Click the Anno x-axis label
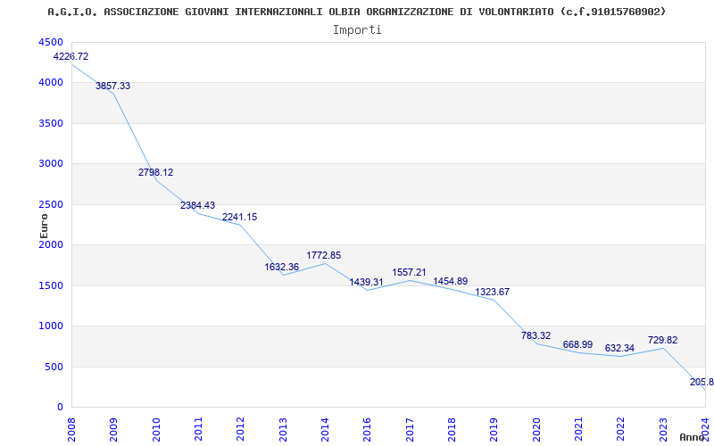The height and width of the screenshot is (446, 714). pyautogui.click(x=693, y=437)
